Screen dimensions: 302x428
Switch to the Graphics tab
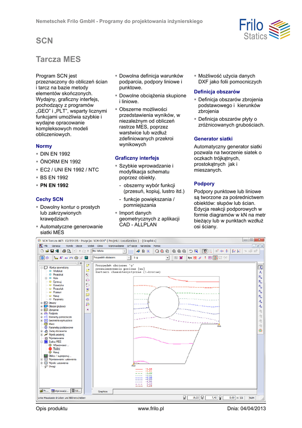103,391
